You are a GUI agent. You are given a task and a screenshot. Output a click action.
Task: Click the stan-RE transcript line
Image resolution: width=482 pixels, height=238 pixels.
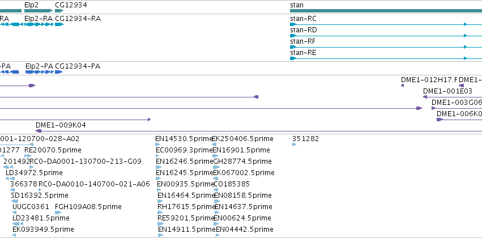[x=386, y=58]
